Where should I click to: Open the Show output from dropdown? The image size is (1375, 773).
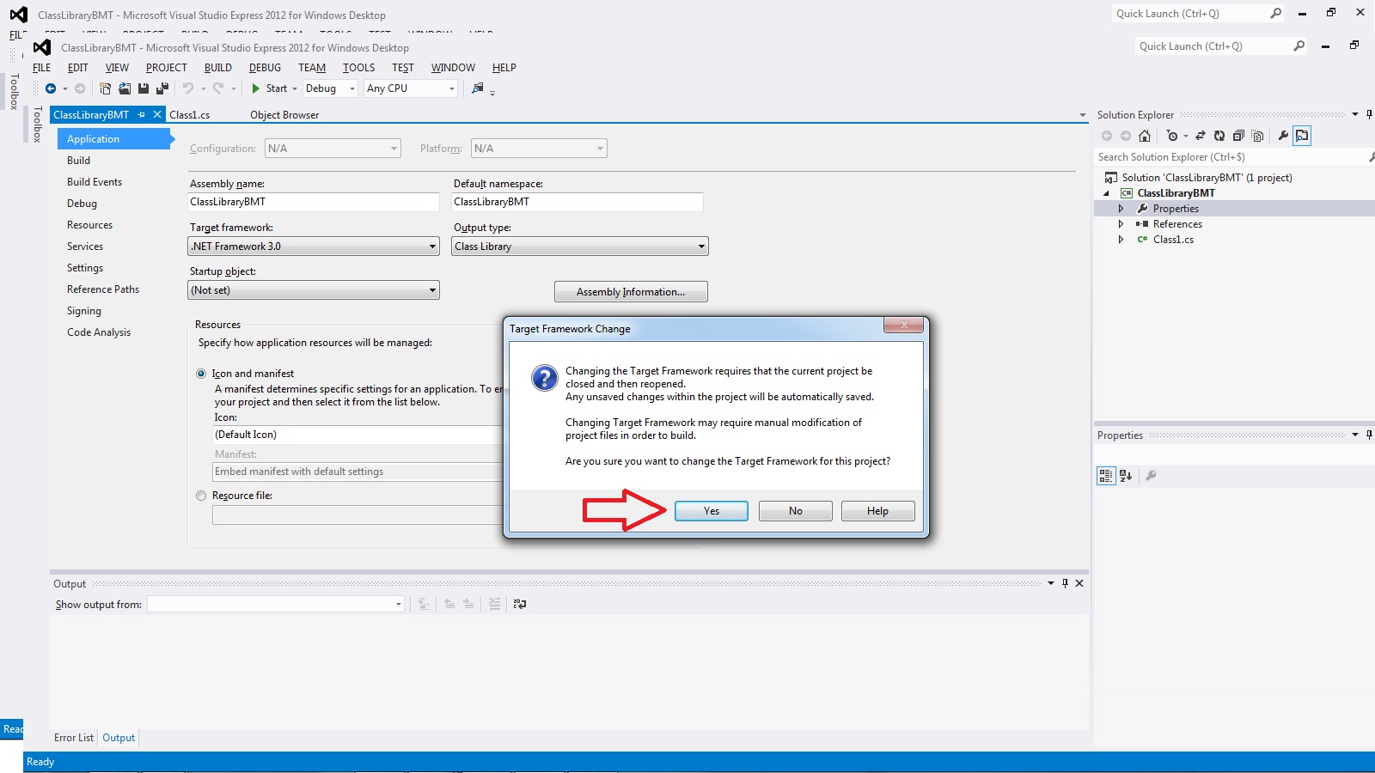275,604
